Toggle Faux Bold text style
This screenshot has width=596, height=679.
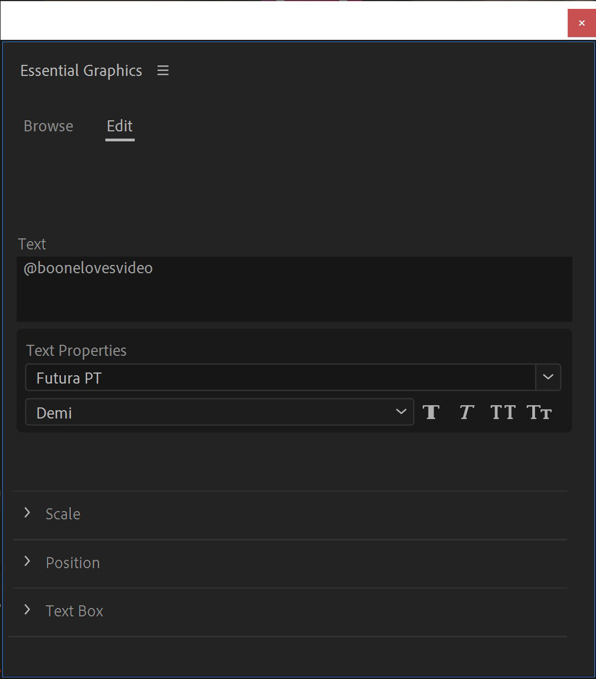click(431, 412)
